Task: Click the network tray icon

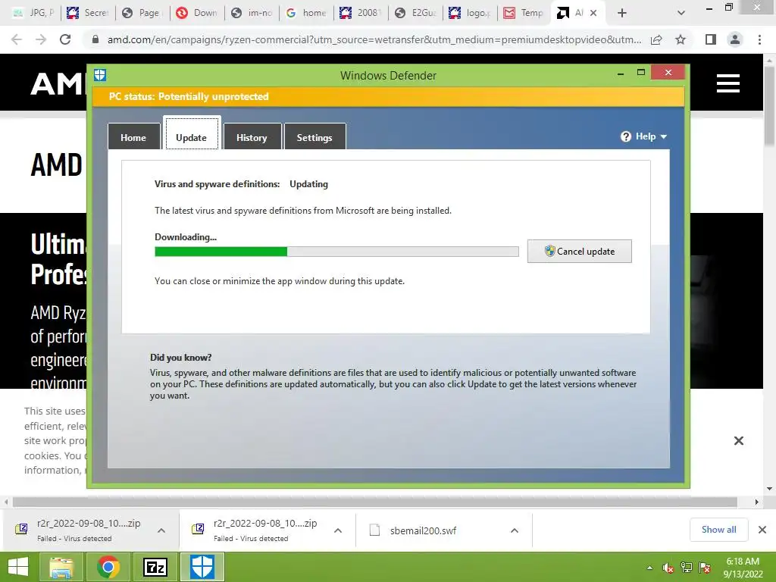Action: click(687, 568)
